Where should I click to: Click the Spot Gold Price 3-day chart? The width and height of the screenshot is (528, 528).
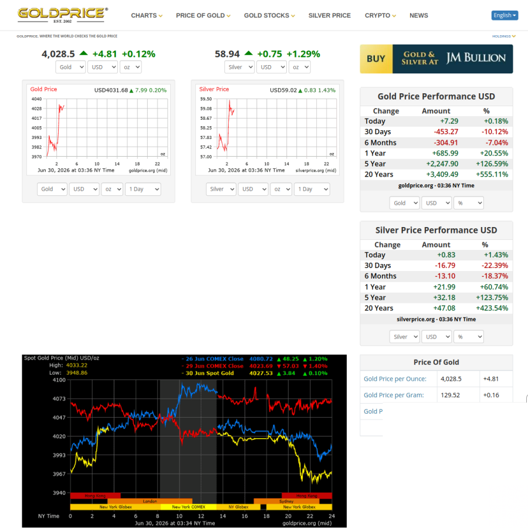[x=184, y=441]
